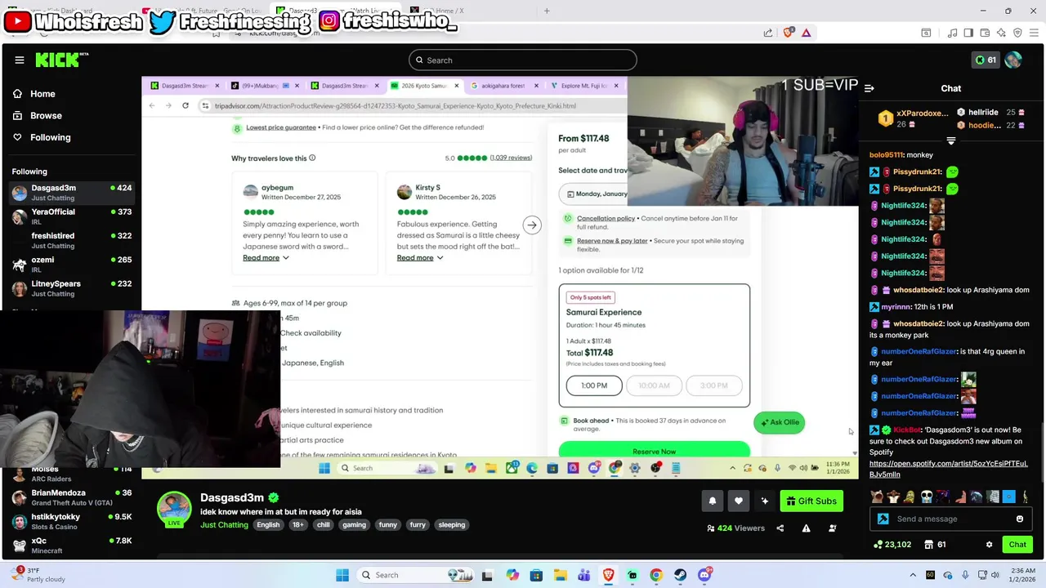1046x588 pixels.
Task: Click the share stream icon
Action: (780, 528)
